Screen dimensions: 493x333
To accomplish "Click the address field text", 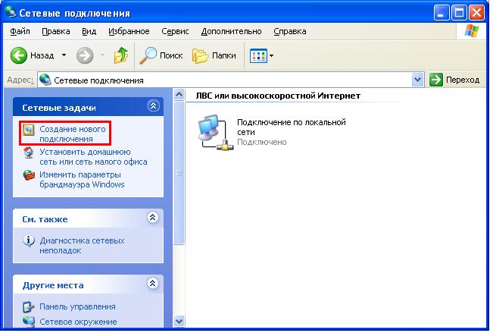I will (98, 80).
